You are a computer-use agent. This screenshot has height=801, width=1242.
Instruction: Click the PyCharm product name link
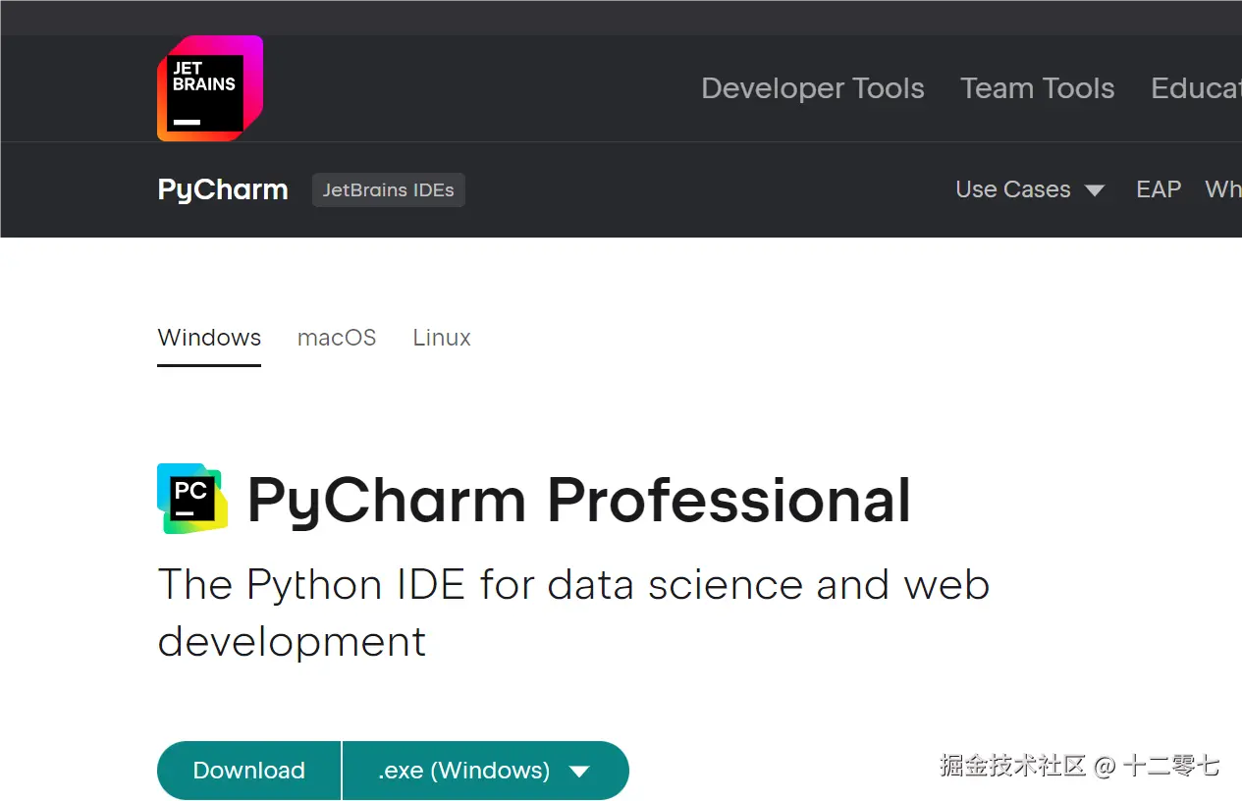click(223, 189)
